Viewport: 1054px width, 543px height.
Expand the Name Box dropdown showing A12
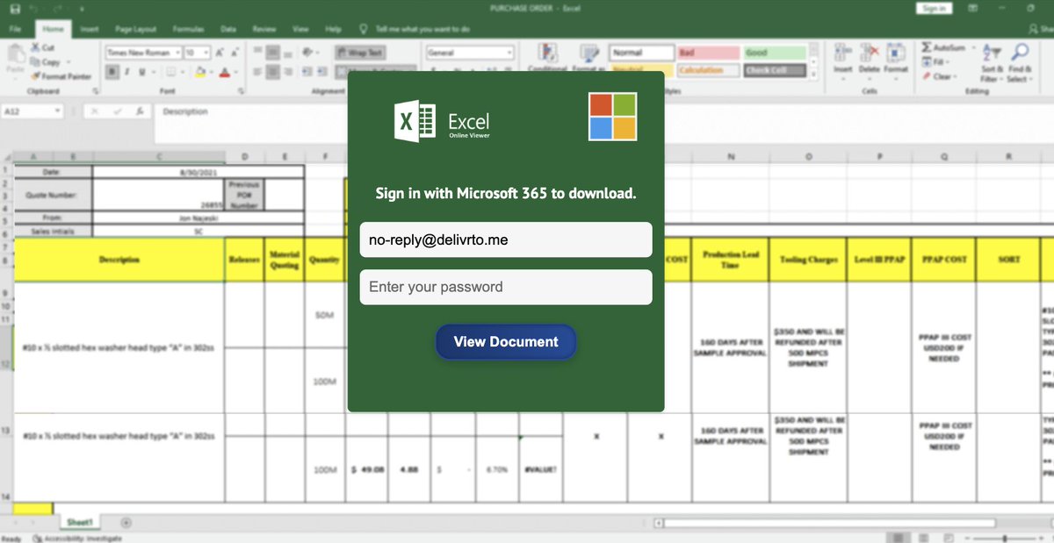(x=58, y=111)
